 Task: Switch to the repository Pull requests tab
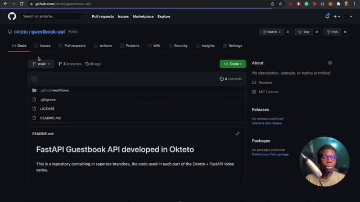click(72, 46)
